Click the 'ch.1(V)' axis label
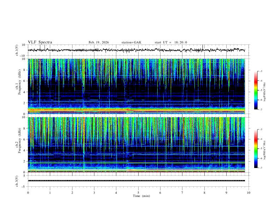Viewport: 280px width, 216px height. pos(17,50)
